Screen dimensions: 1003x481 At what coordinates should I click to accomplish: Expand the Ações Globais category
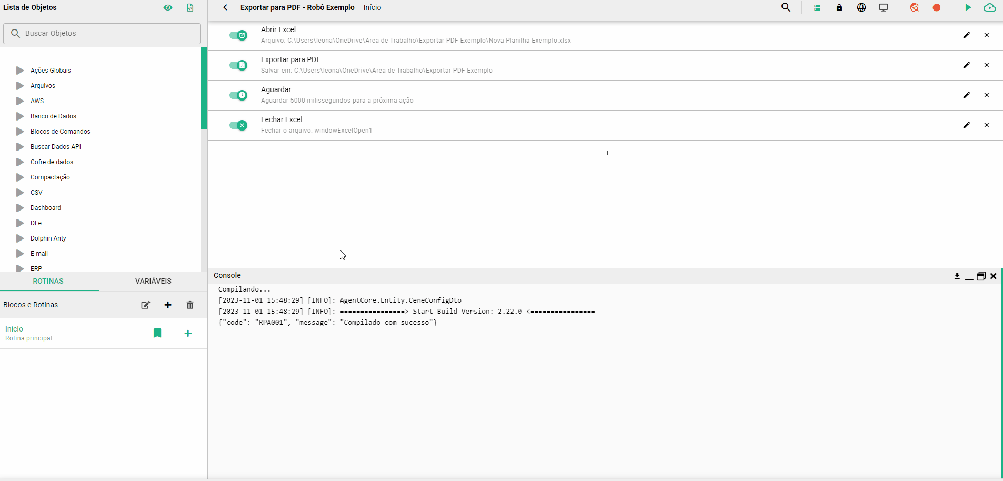pyautogui.click(x=20, y=71)
